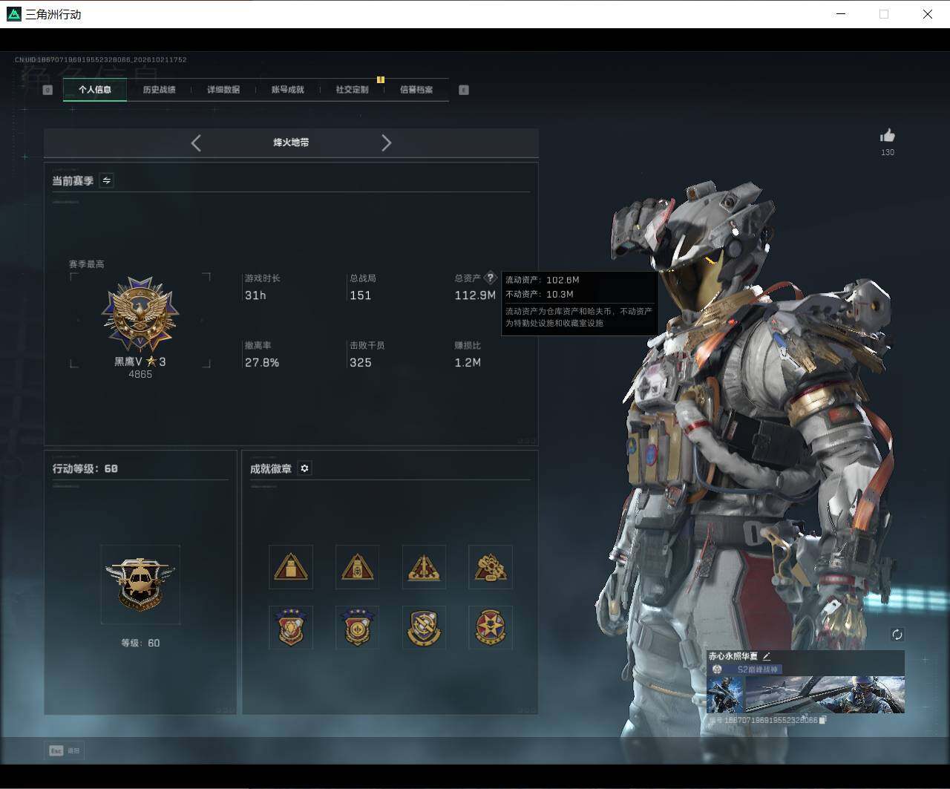Select the round badge with a gold star
This screenshot has height=789, width=950.
[491, 627]
